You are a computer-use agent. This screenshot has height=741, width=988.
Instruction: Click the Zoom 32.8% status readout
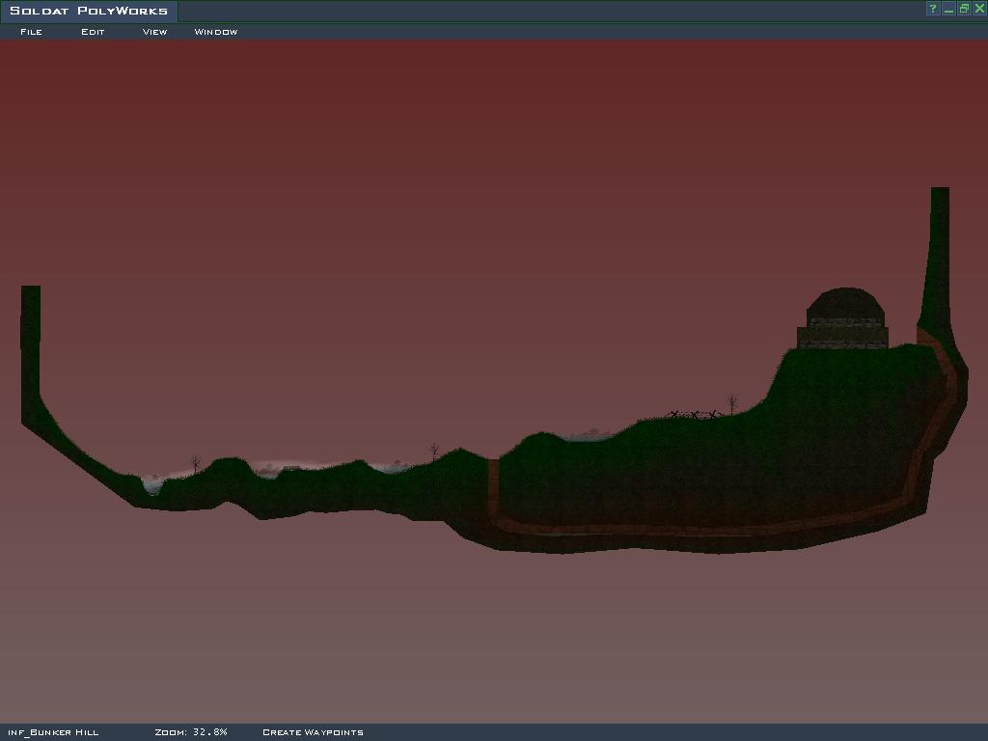point(191,732)
